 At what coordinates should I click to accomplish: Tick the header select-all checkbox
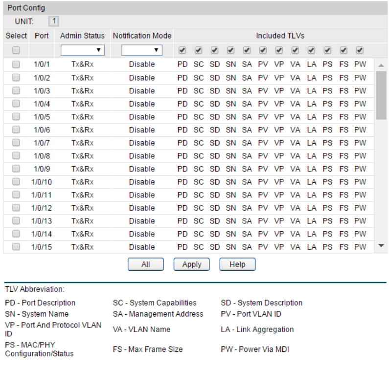click(16, 50)
